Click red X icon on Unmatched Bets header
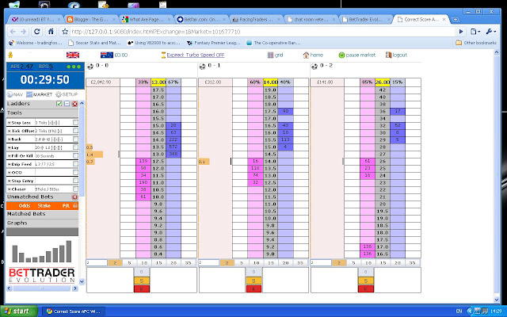The image size is (507, 317). pyautogui.click(x=74, y=197)
